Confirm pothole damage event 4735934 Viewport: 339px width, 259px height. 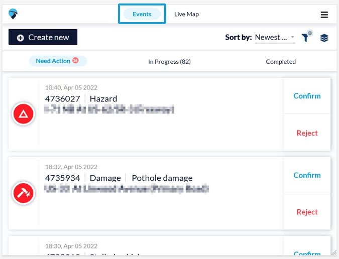click(x=307, y=175)
